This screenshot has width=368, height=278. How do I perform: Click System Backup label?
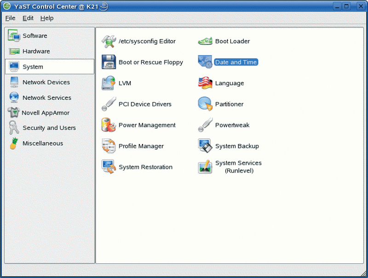pos(237,146)
